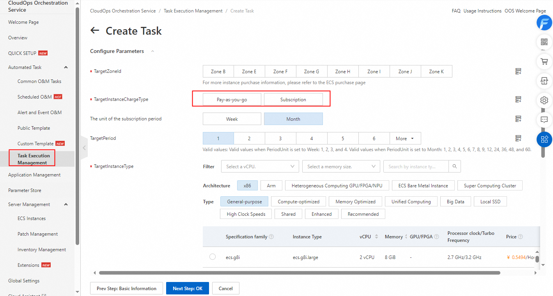Set subscription period unit to Week
This screenshot has width=553, height=296.
(x=232, y=119)
